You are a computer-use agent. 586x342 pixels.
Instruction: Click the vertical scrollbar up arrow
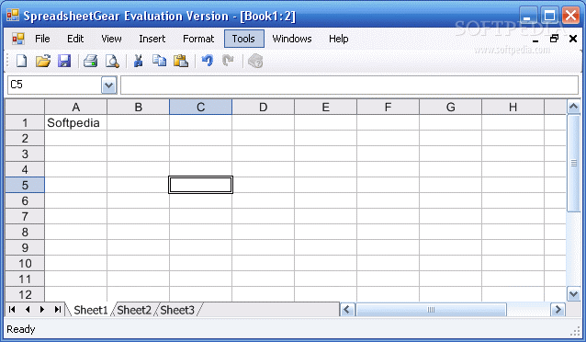(574, 107)
